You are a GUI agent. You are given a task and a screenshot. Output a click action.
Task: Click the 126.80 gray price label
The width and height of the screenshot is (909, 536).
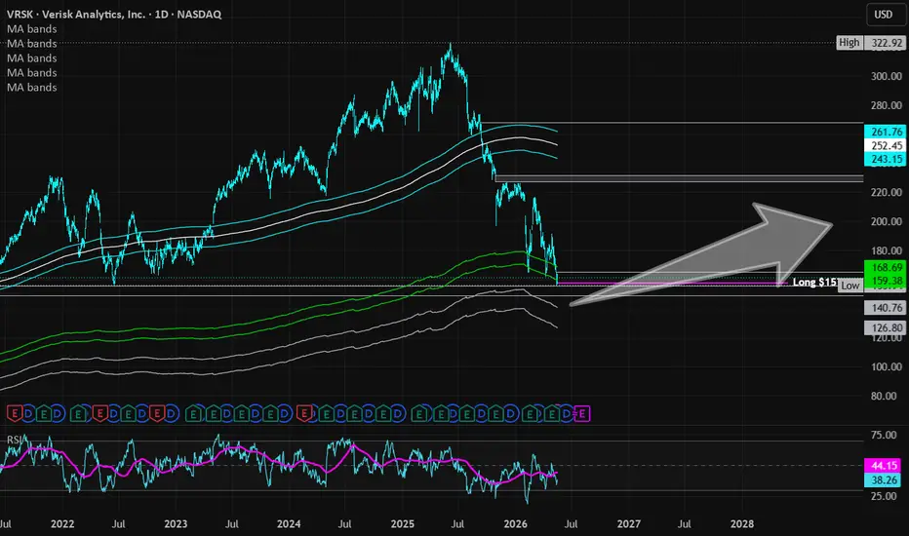[886, 328]
